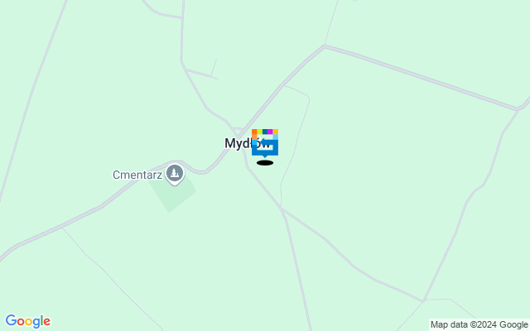Click the small triangular road island near Mydłów
The image size is (530, 331).
tap(238, 130)
